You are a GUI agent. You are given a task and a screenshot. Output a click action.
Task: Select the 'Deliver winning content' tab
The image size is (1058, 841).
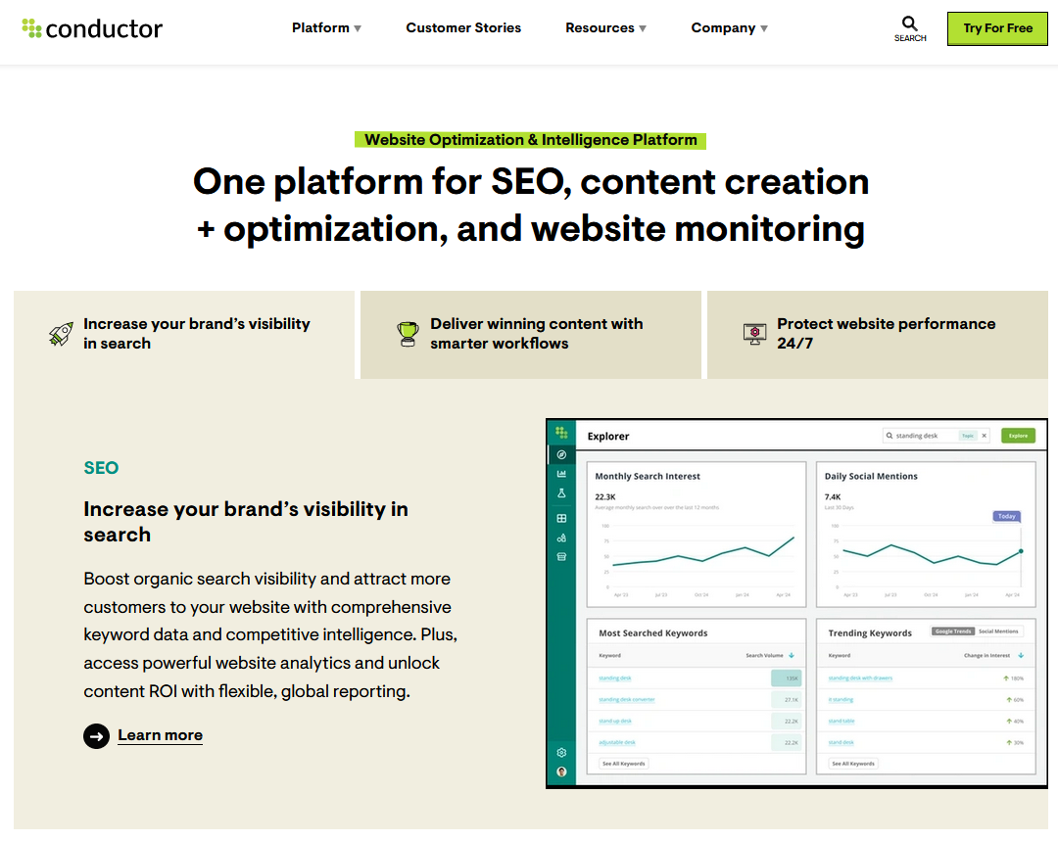click(x=530, y=334)
